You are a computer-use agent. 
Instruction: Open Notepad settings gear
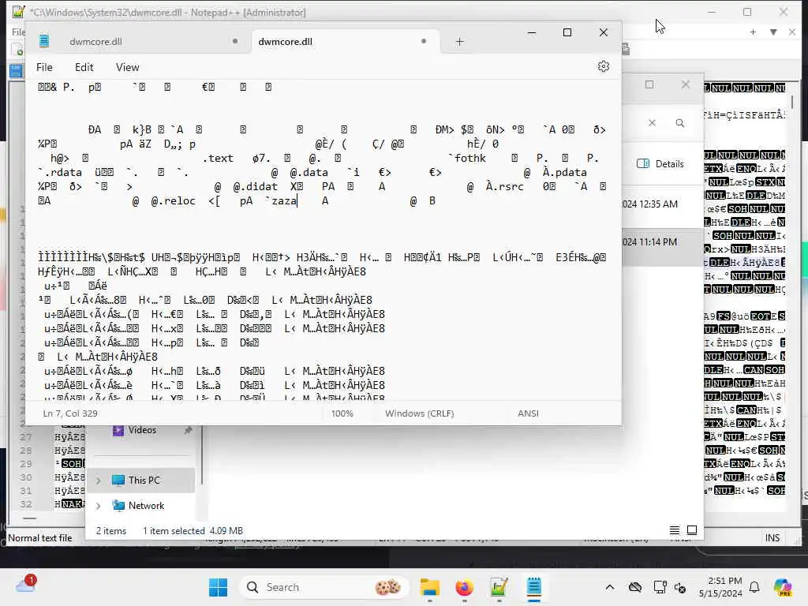coord(604,66)
